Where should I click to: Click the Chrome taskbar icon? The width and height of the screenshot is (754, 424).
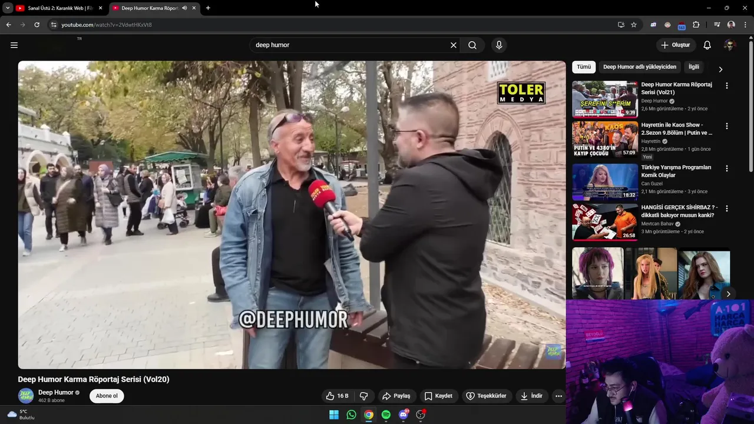click(369, 415)
